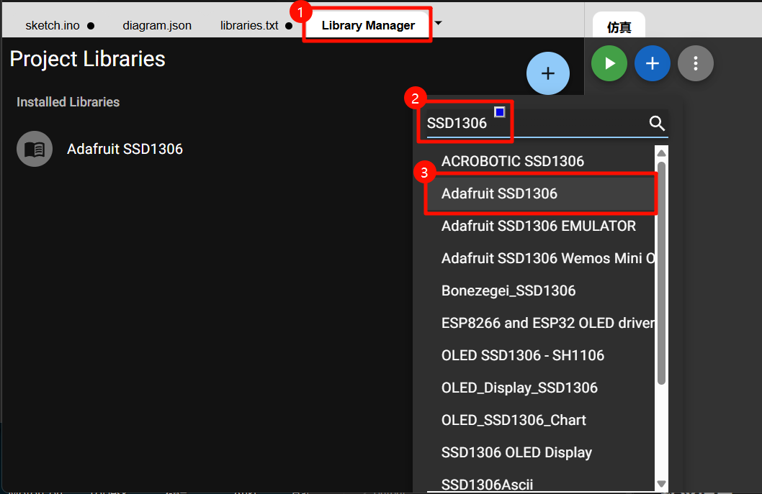Select OLED_SSD1306_Chart library

pos(540,420)
